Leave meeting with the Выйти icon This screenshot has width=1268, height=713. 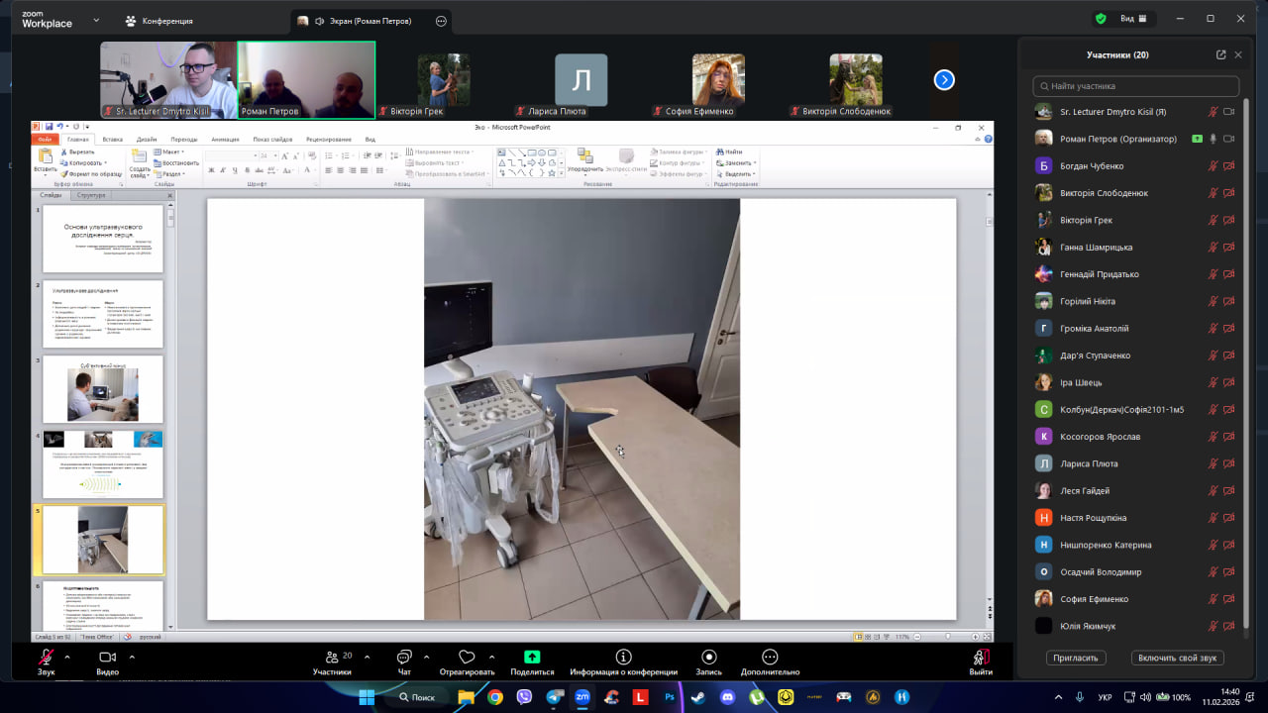(x=980, y=658)
